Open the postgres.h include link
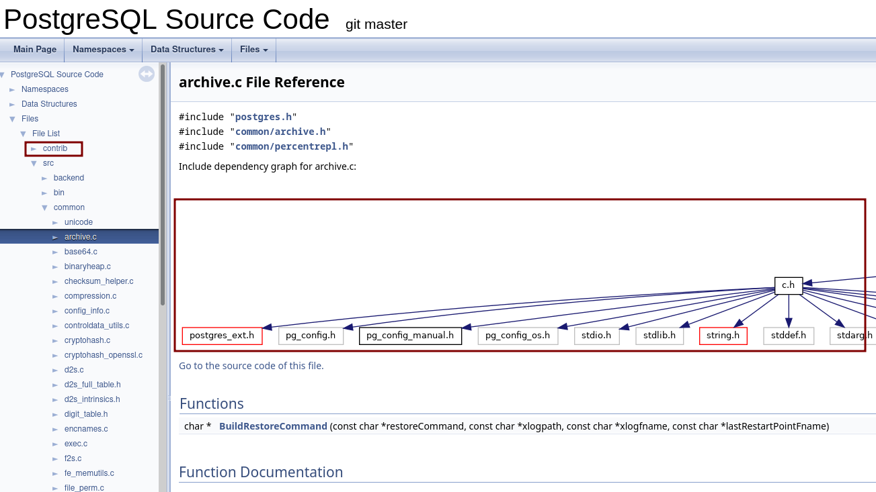 coord(263,117)
